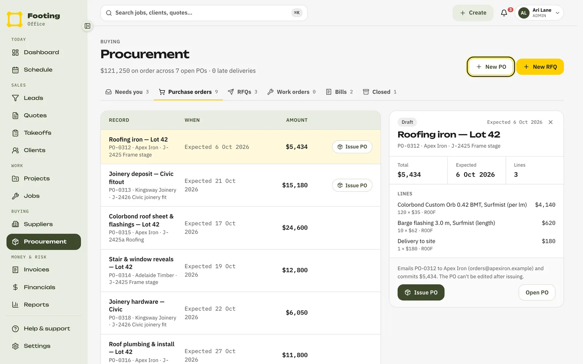Click the dark Issue PO button in detail panel

click(421, 292)
